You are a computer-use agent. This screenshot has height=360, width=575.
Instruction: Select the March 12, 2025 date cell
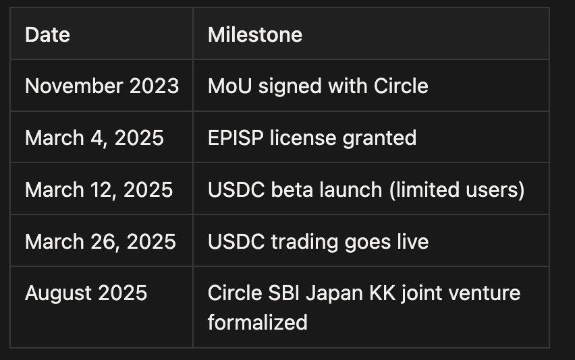[99, 190]
